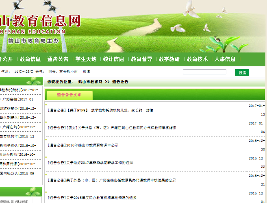Select the 通告公告文章 tab
267x203 pixels.
click(69, 95)
